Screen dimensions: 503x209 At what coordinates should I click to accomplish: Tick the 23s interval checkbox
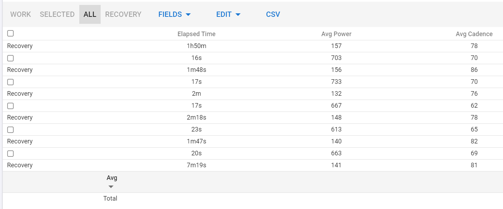point(11,130)
